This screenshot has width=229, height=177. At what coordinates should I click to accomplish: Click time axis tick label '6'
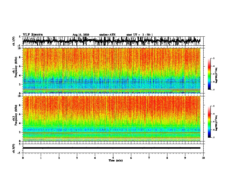[131, 158]
